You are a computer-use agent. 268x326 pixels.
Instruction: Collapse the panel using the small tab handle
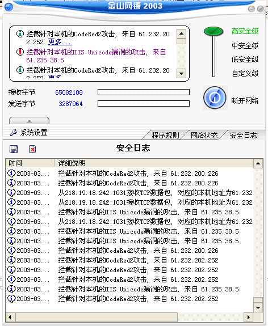pyautogui.click(x=29, y=121)
